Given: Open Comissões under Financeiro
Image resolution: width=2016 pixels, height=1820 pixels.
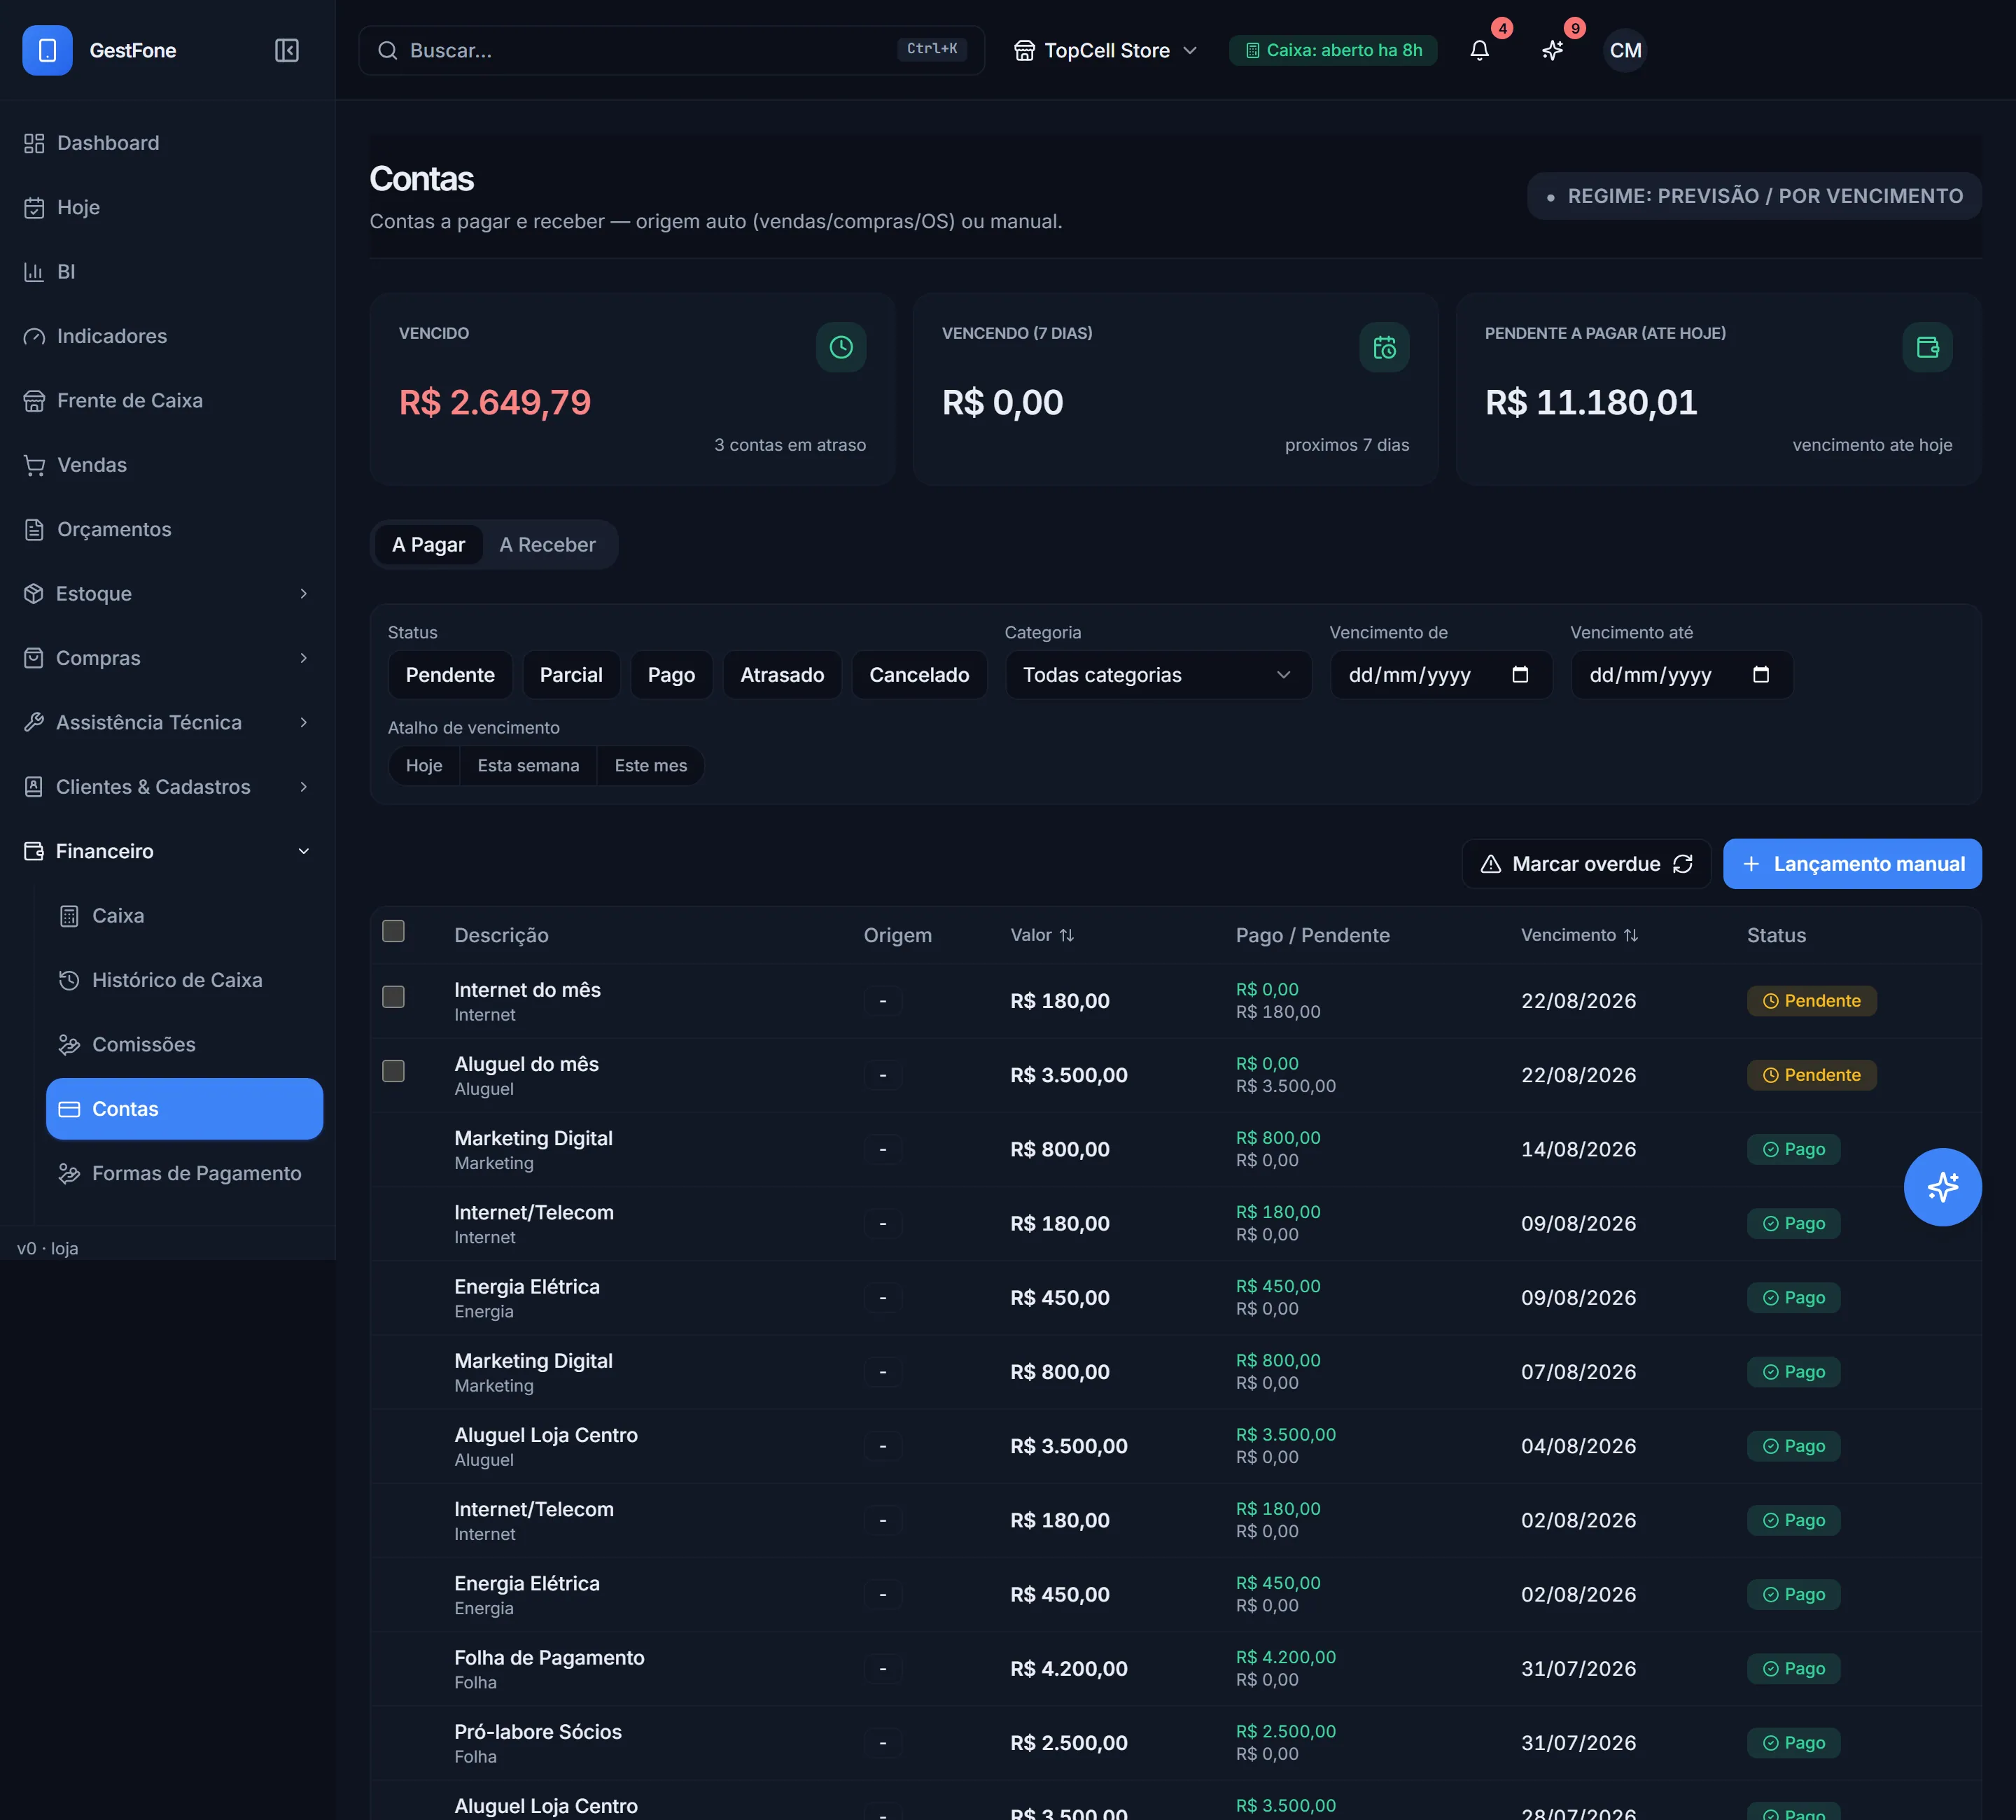Looking at the screenshot, I should (x=184, y=1045).
